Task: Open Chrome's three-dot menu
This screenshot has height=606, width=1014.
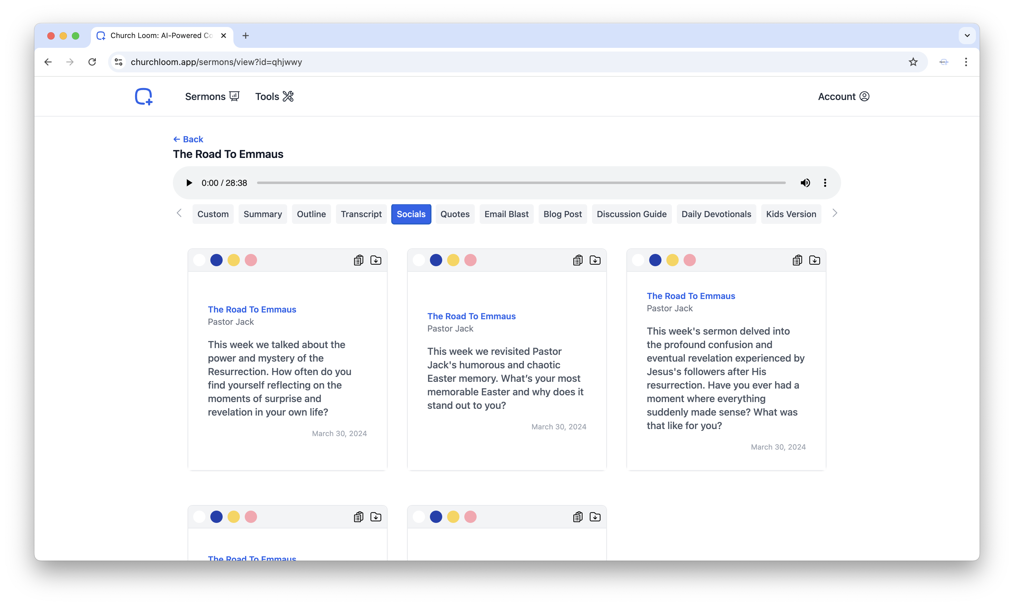Action: [966, 62]
